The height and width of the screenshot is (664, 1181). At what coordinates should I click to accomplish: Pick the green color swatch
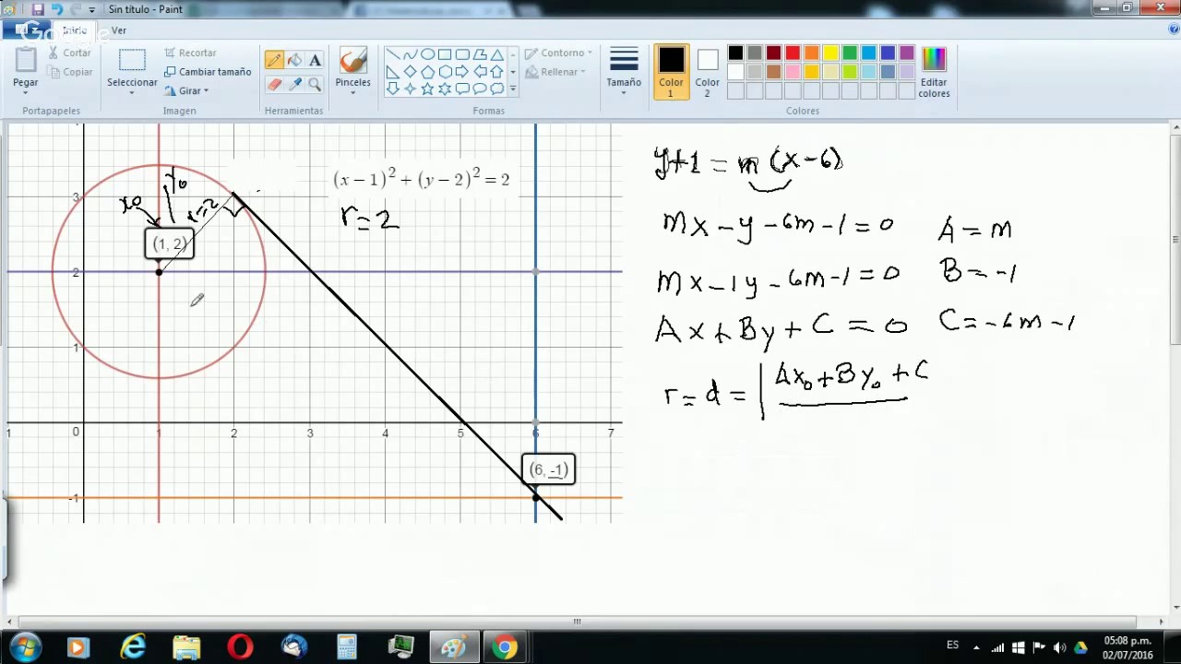(850, 53)
